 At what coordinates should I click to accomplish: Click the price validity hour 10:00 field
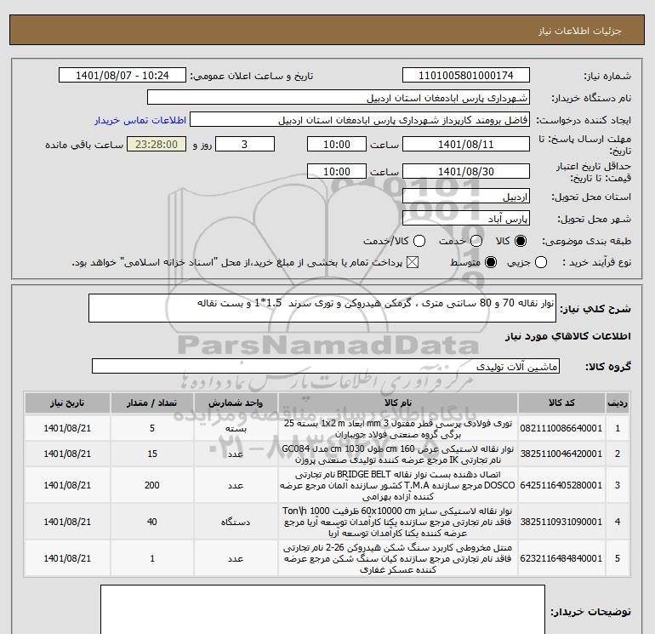(x=337, y=171)
